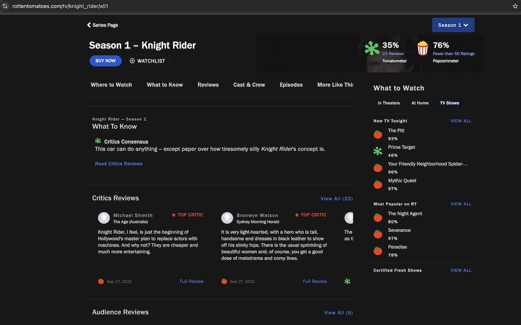Toggle the TV Shows filter in What to Watch

[x=449, y=103]
